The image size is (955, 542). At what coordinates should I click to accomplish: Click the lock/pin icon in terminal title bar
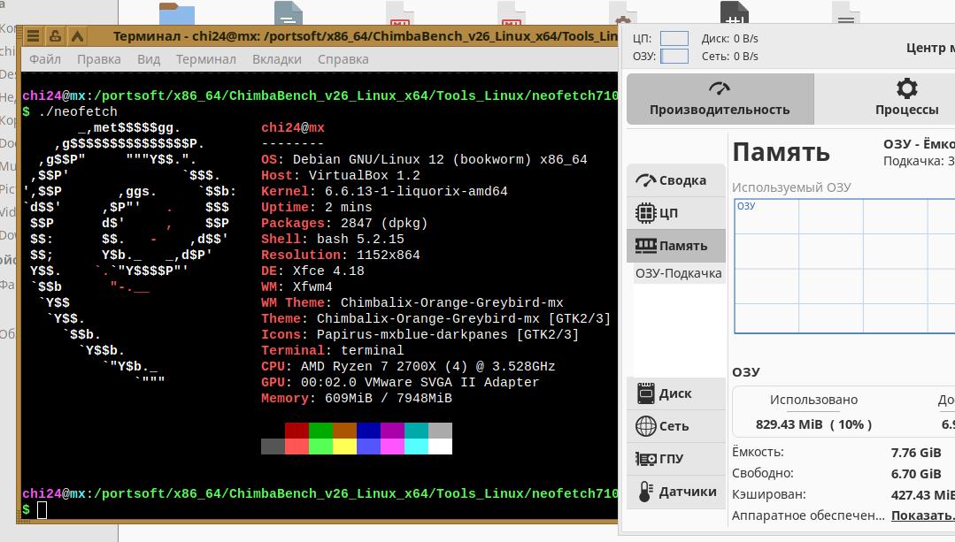[55, 36]
